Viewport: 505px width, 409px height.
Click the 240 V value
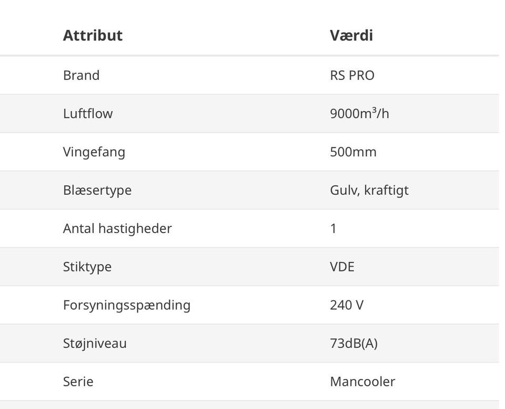click(347, 305)
